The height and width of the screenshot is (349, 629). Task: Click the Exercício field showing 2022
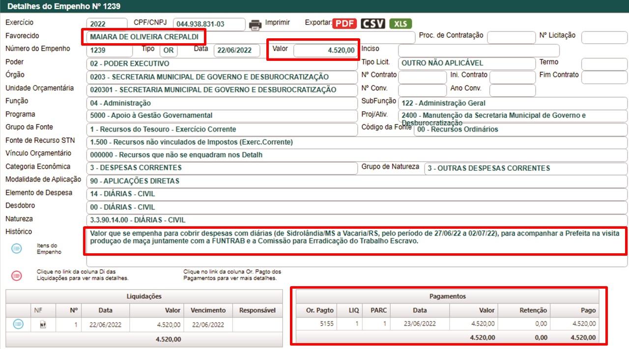click(106, 24)
